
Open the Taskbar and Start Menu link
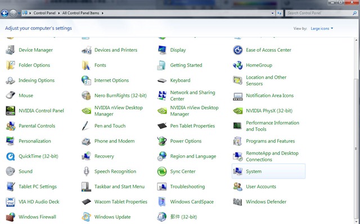[x=119, y=186]
